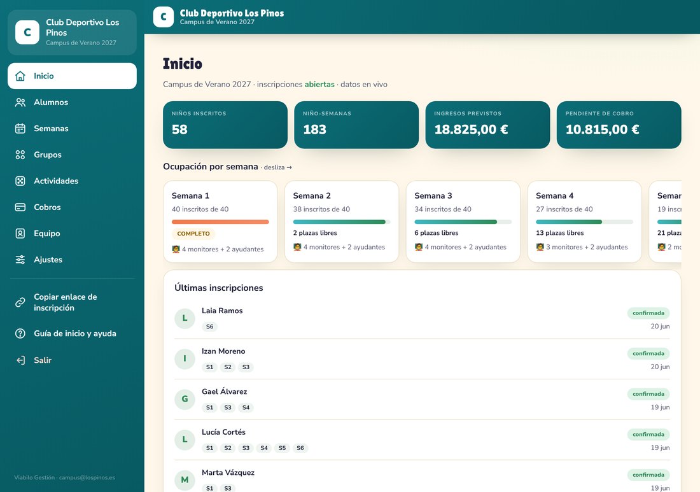
Task: Click the Ingresos previstos value 18.825,00 €
Action: tap(471, 129)
